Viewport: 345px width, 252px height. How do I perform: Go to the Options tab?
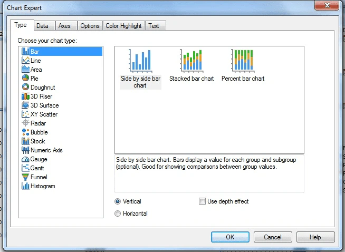(90, 26)
